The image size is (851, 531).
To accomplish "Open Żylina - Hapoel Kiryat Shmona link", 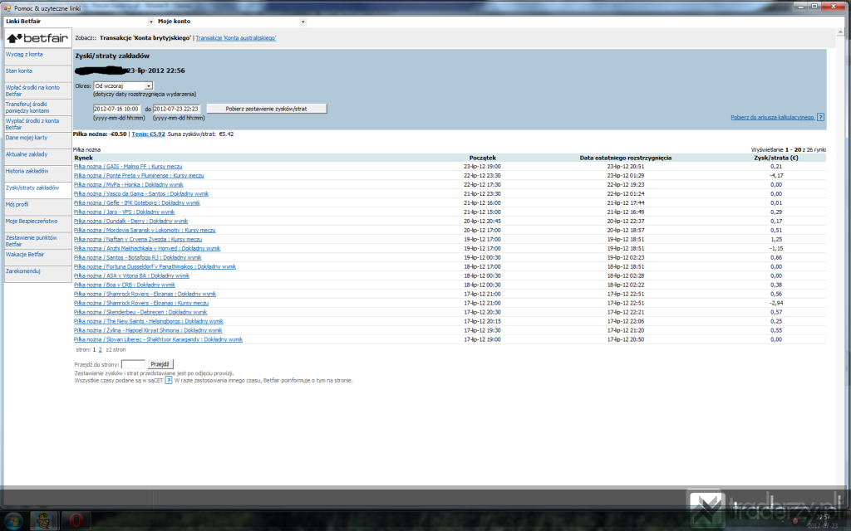I will tap(148, 330).
